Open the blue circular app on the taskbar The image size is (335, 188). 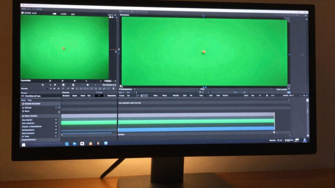click(x=67, y=144)
